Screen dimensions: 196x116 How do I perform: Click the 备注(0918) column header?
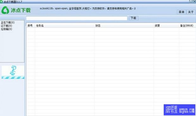(x=187, y=26)
